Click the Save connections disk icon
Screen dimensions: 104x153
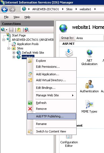[11, 30]
